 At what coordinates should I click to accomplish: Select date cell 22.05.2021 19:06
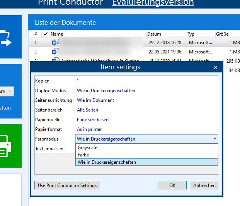(165, 52)
